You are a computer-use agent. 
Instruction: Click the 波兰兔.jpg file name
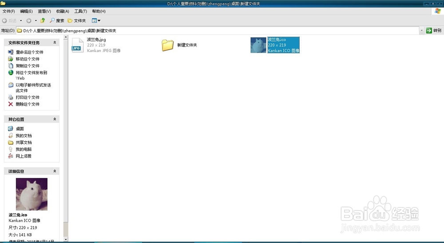[96, 40]
